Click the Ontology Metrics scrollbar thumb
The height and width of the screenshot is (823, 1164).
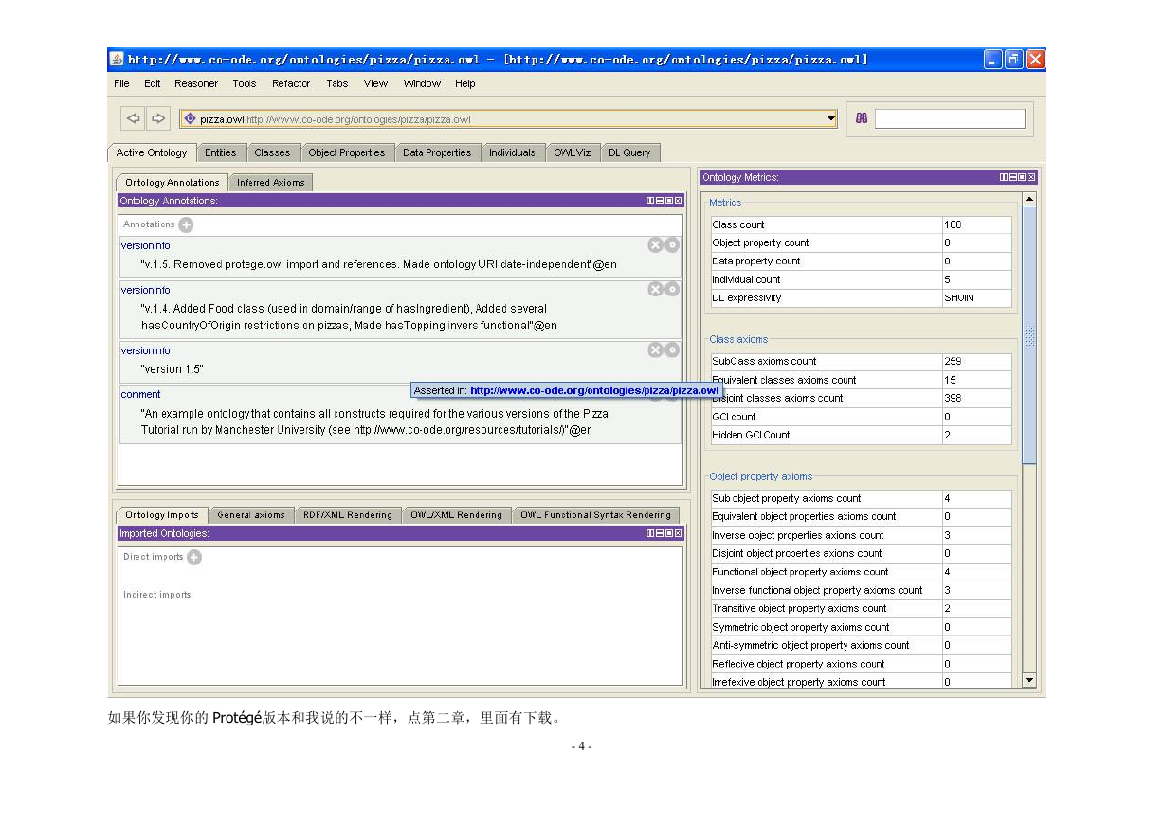coord(1029,335)
